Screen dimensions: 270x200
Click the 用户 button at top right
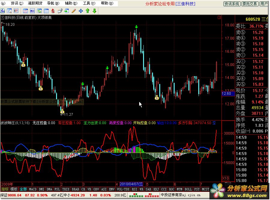(264, 4)
